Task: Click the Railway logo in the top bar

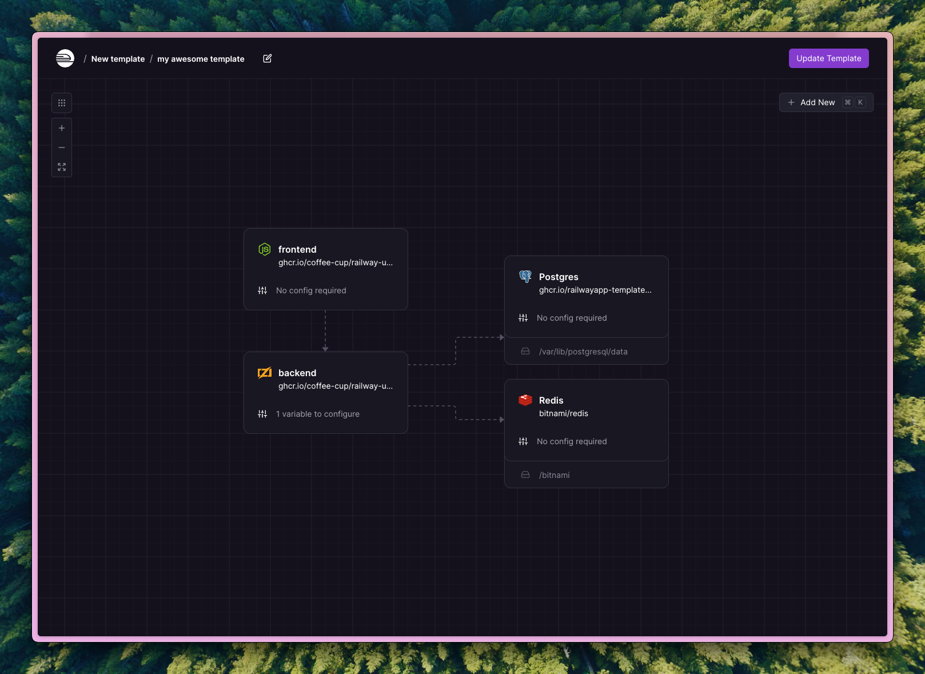Action: tap(65, 58)
